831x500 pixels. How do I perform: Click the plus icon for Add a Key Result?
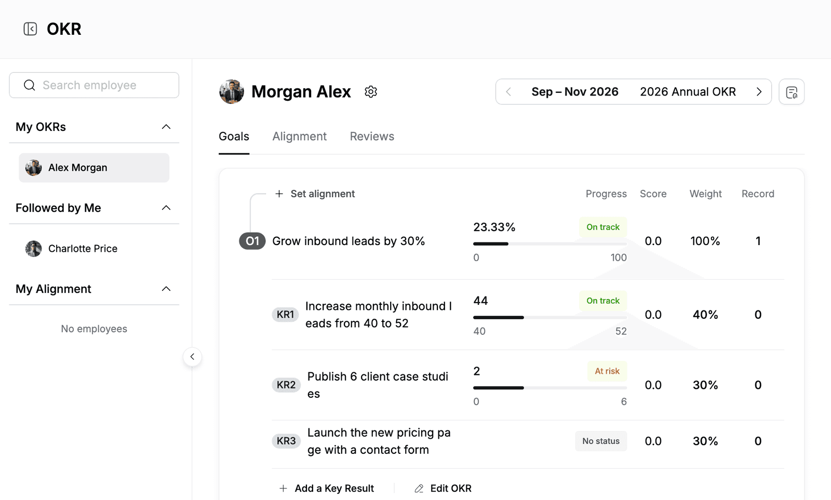283,489
